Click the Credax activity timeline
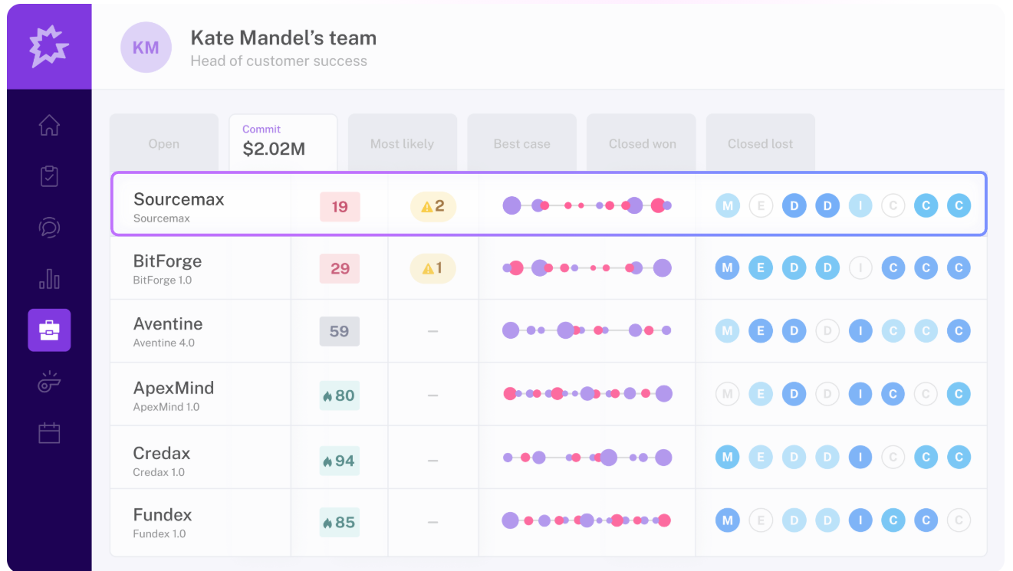The height and width of the screenshot is (571, 1013). coord(587,458)
